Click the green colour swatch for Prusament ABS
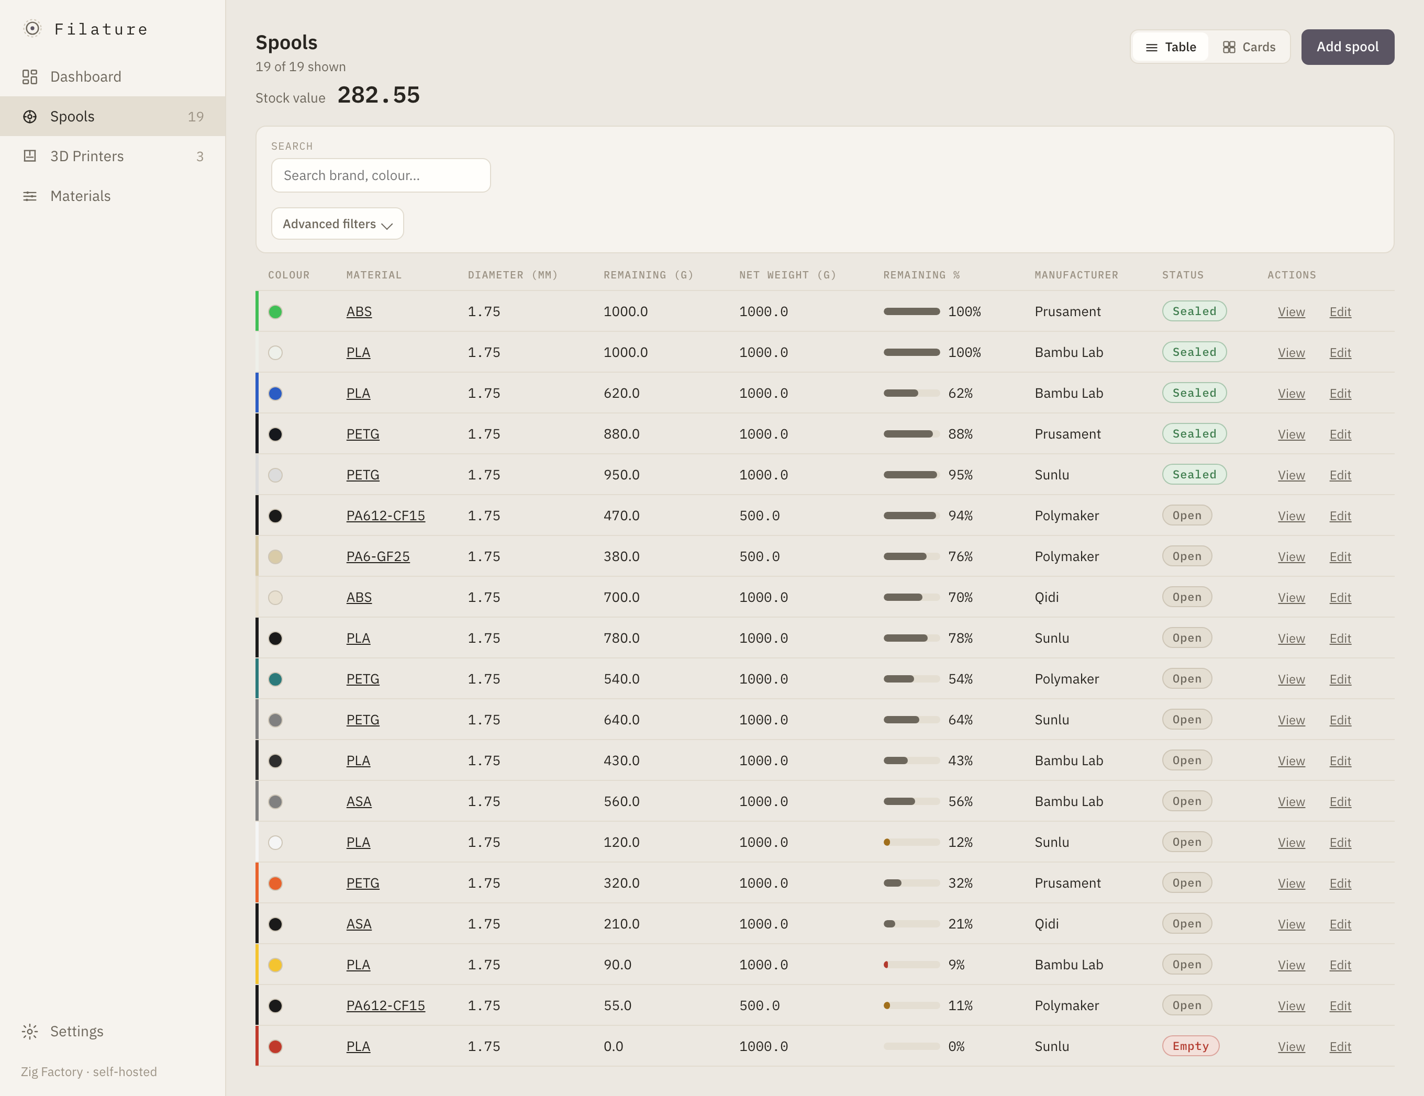1424x1096 pixels. tap(275, 311)
